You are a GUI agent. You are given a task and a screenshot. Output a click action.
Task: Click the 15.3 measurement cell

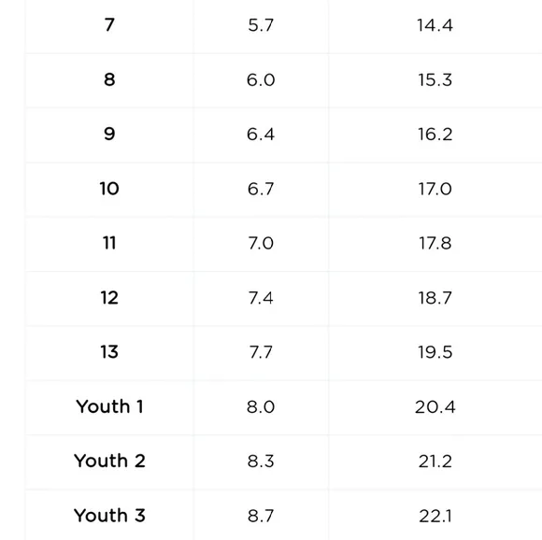coord(435,79)
